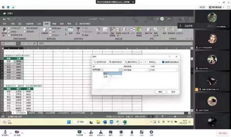Click the 获取数据 (Get Data) icon
Image resolution: width=231 pixels, height=137 pixels.
(4, 31)
